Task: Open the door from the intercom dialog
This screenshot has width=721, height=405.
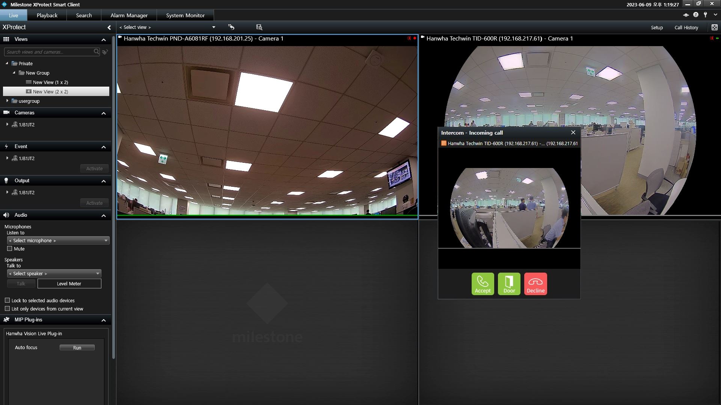Action: pos(509,284)
